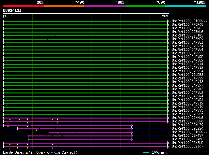209x155 pixels.
Task: Click the red ~20% identity legend segment
Action: [x=23, y=6]
